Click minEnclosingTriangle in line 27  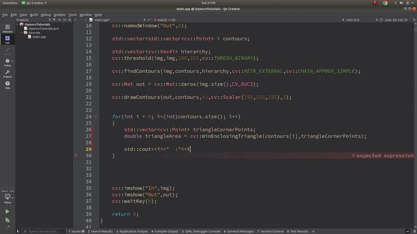click(x=232, y=136)
